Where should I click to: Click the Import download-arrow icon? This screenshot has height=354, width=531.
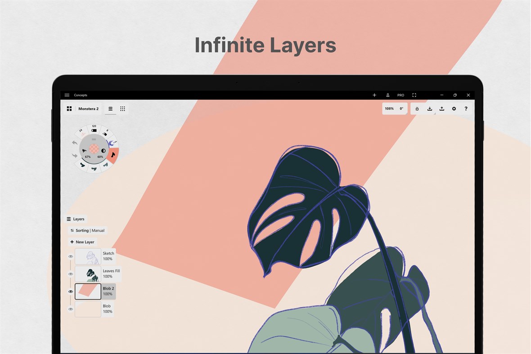point(429,109)
